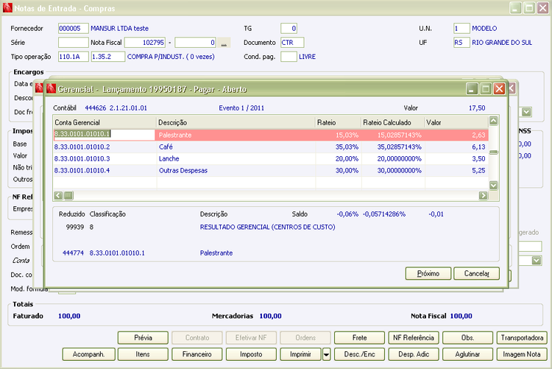Click the Palestrante highlighted description cell

pos(236,135)
